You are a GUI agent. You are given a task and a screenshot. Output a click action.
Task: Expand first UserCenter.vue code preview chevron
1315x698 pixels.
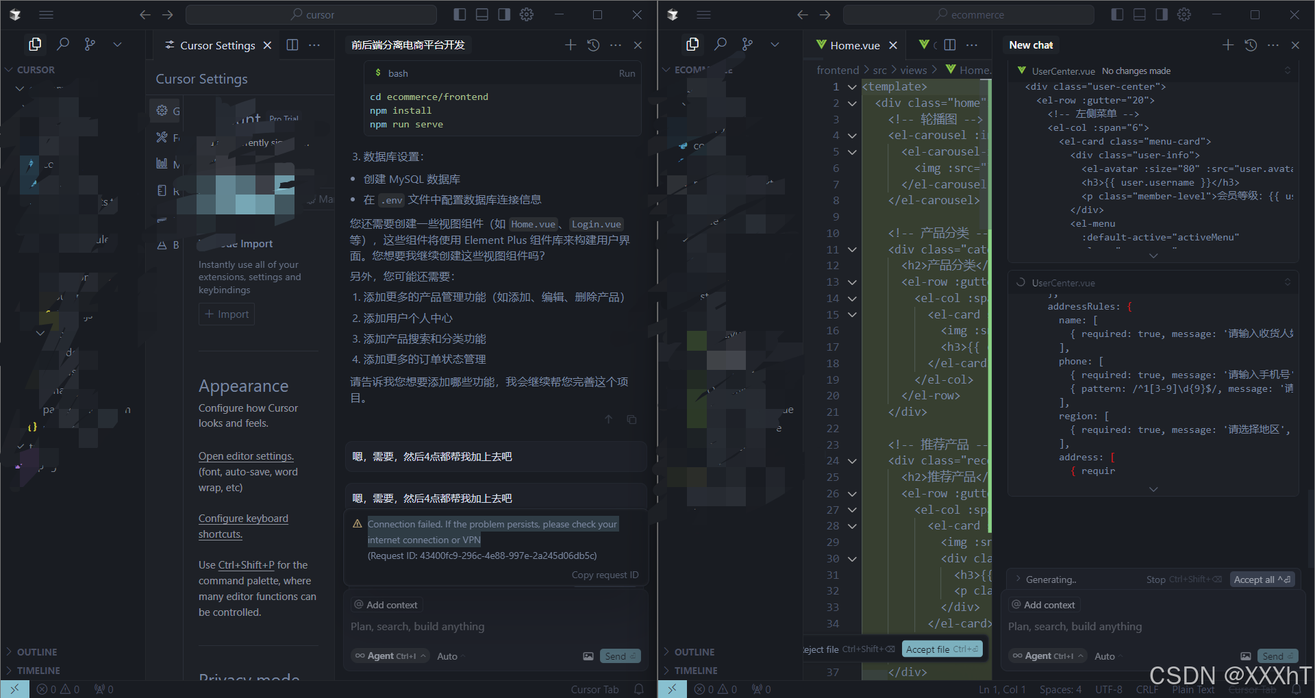(x=1153, y=255)
